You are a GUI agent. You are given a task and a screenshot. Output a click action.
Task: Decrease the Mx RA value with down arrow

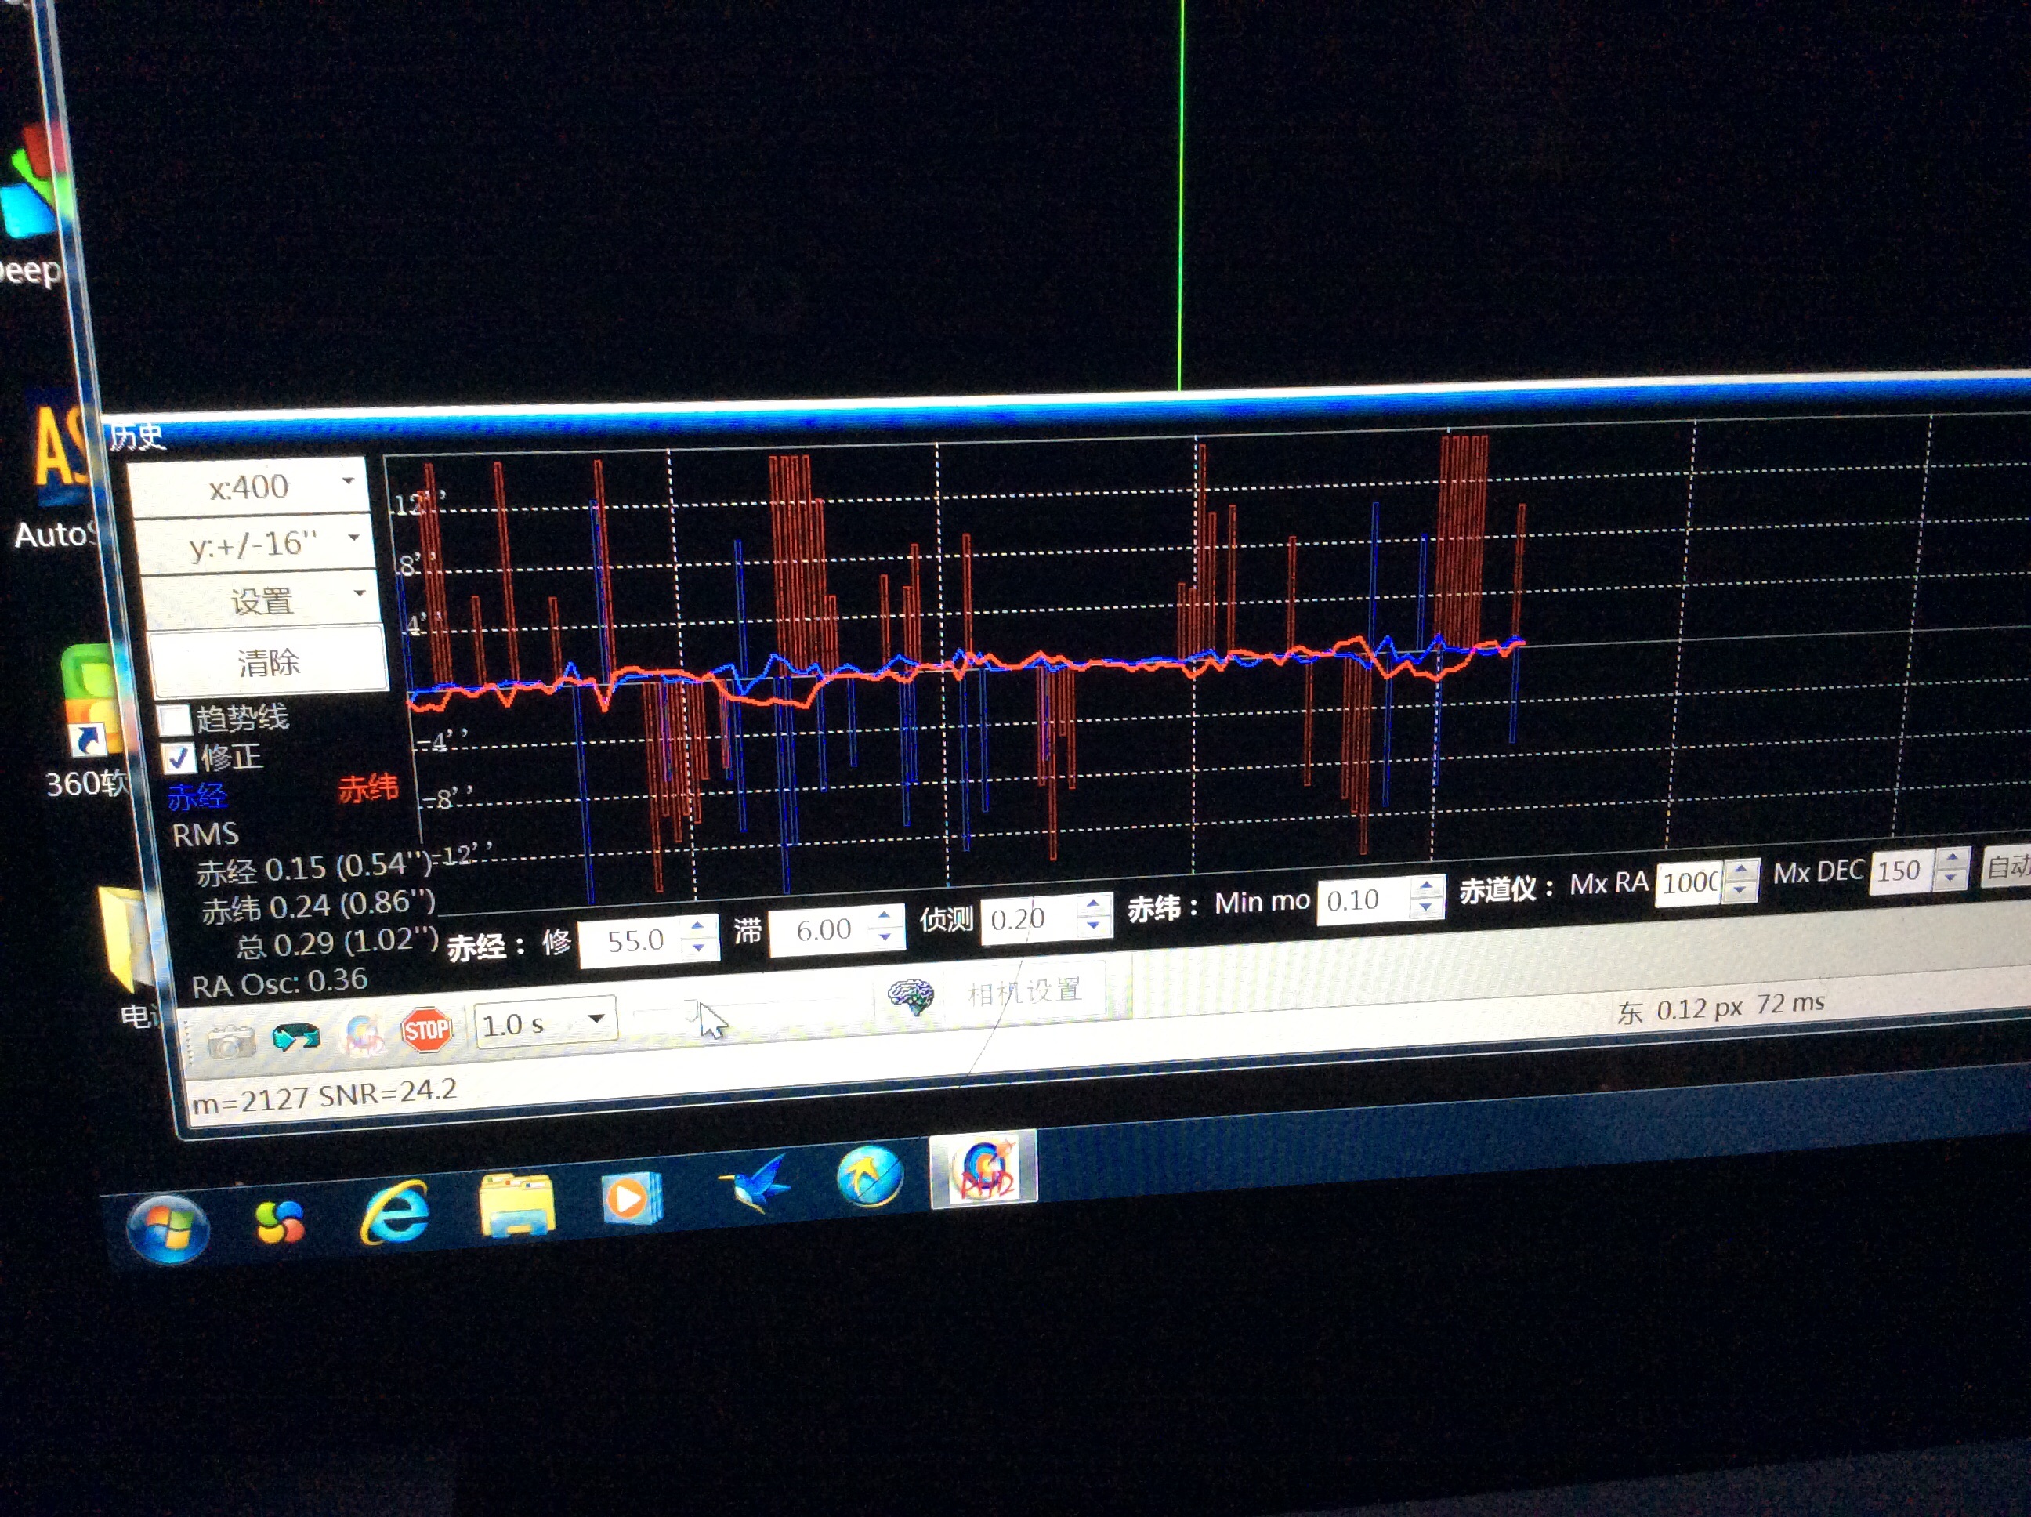click(1741, 891)
